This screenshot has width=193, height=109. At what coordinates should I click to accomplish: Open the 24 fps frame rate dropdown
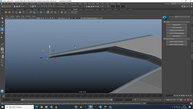171,100
